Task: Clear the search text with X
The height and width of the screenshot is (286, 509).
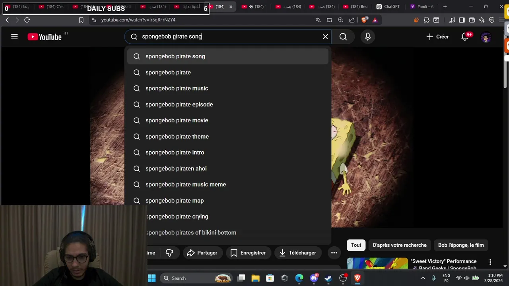Action: pos(325,37)
